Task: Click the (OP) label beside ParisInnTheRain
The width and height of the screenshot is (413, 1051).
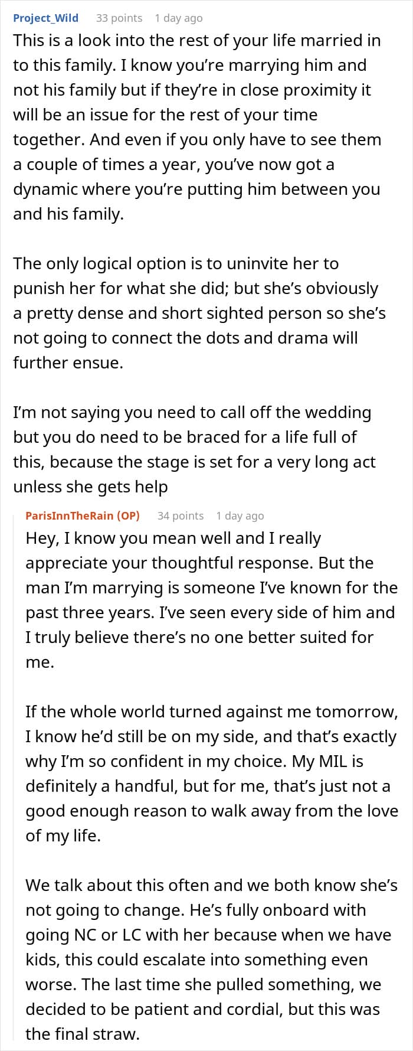Action: point(128,515)
